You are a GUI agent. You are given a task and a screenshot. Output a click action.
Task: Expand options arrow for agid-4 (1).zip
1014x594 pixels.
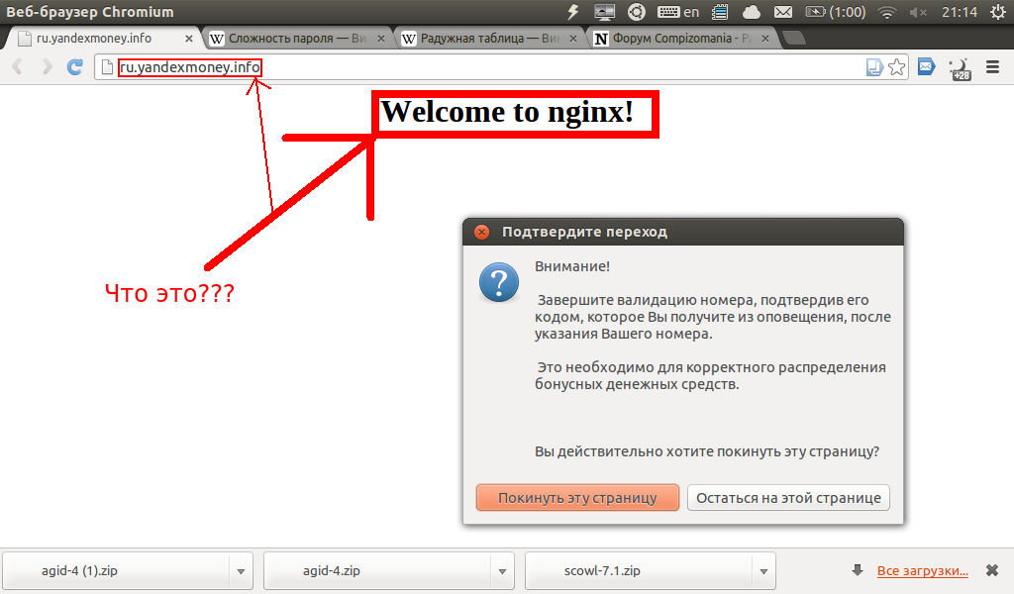click(240, 571)
